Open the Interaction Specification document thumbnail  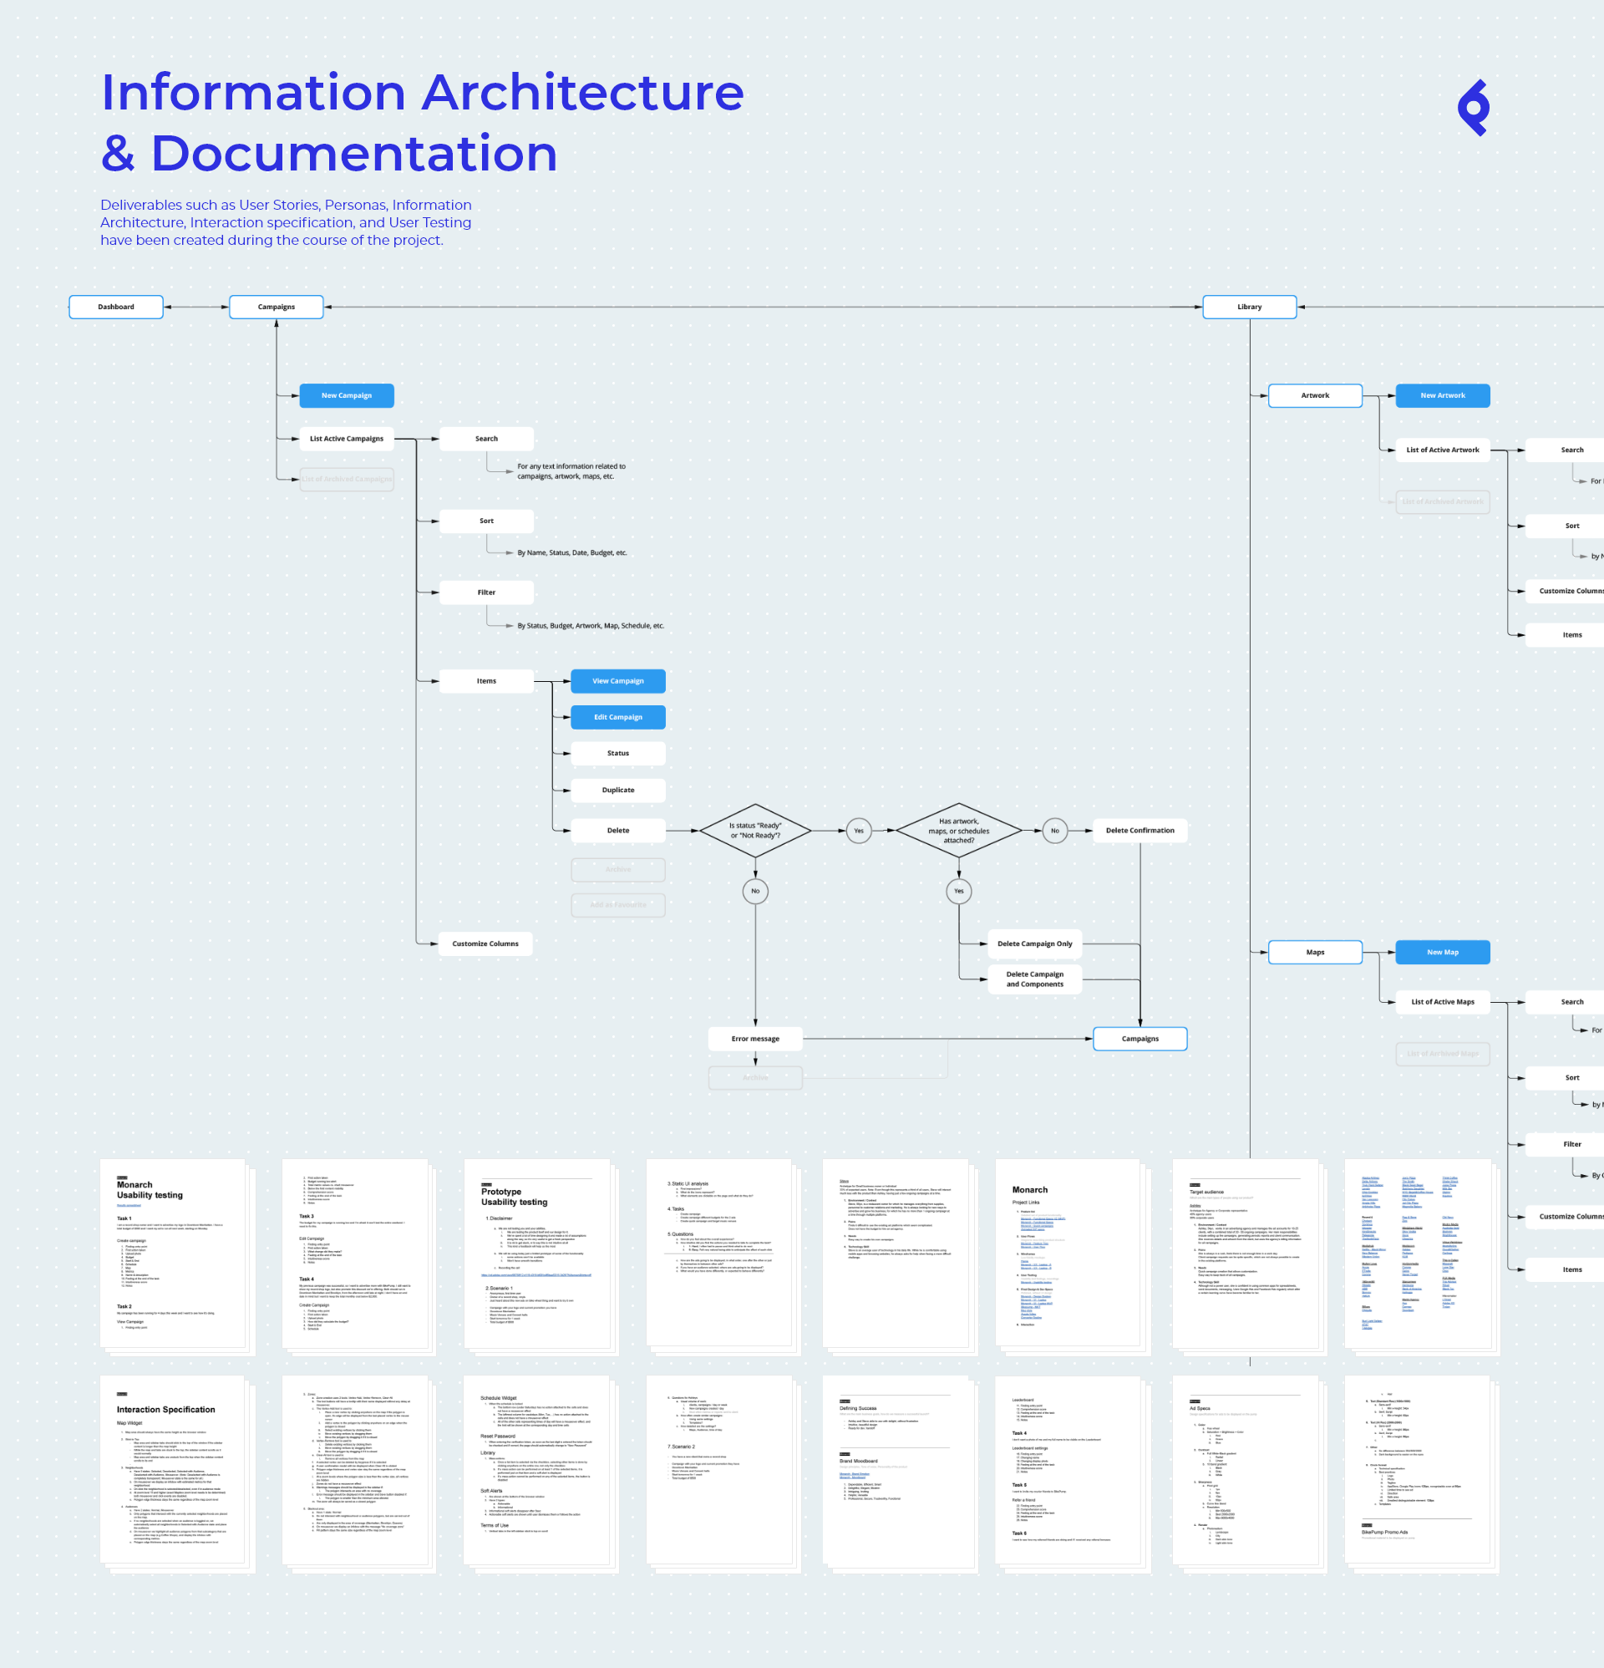pos(173,1470)
